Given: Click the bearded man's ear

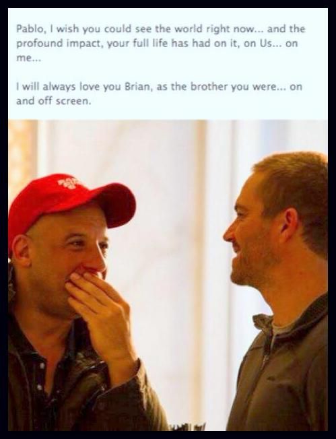Looking at the screenshot, I should tap(289, 223).
